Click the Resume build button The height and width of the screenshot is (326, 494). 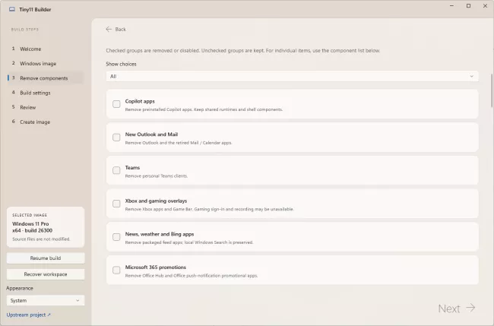pyautogui.click(x=46, y=258)
